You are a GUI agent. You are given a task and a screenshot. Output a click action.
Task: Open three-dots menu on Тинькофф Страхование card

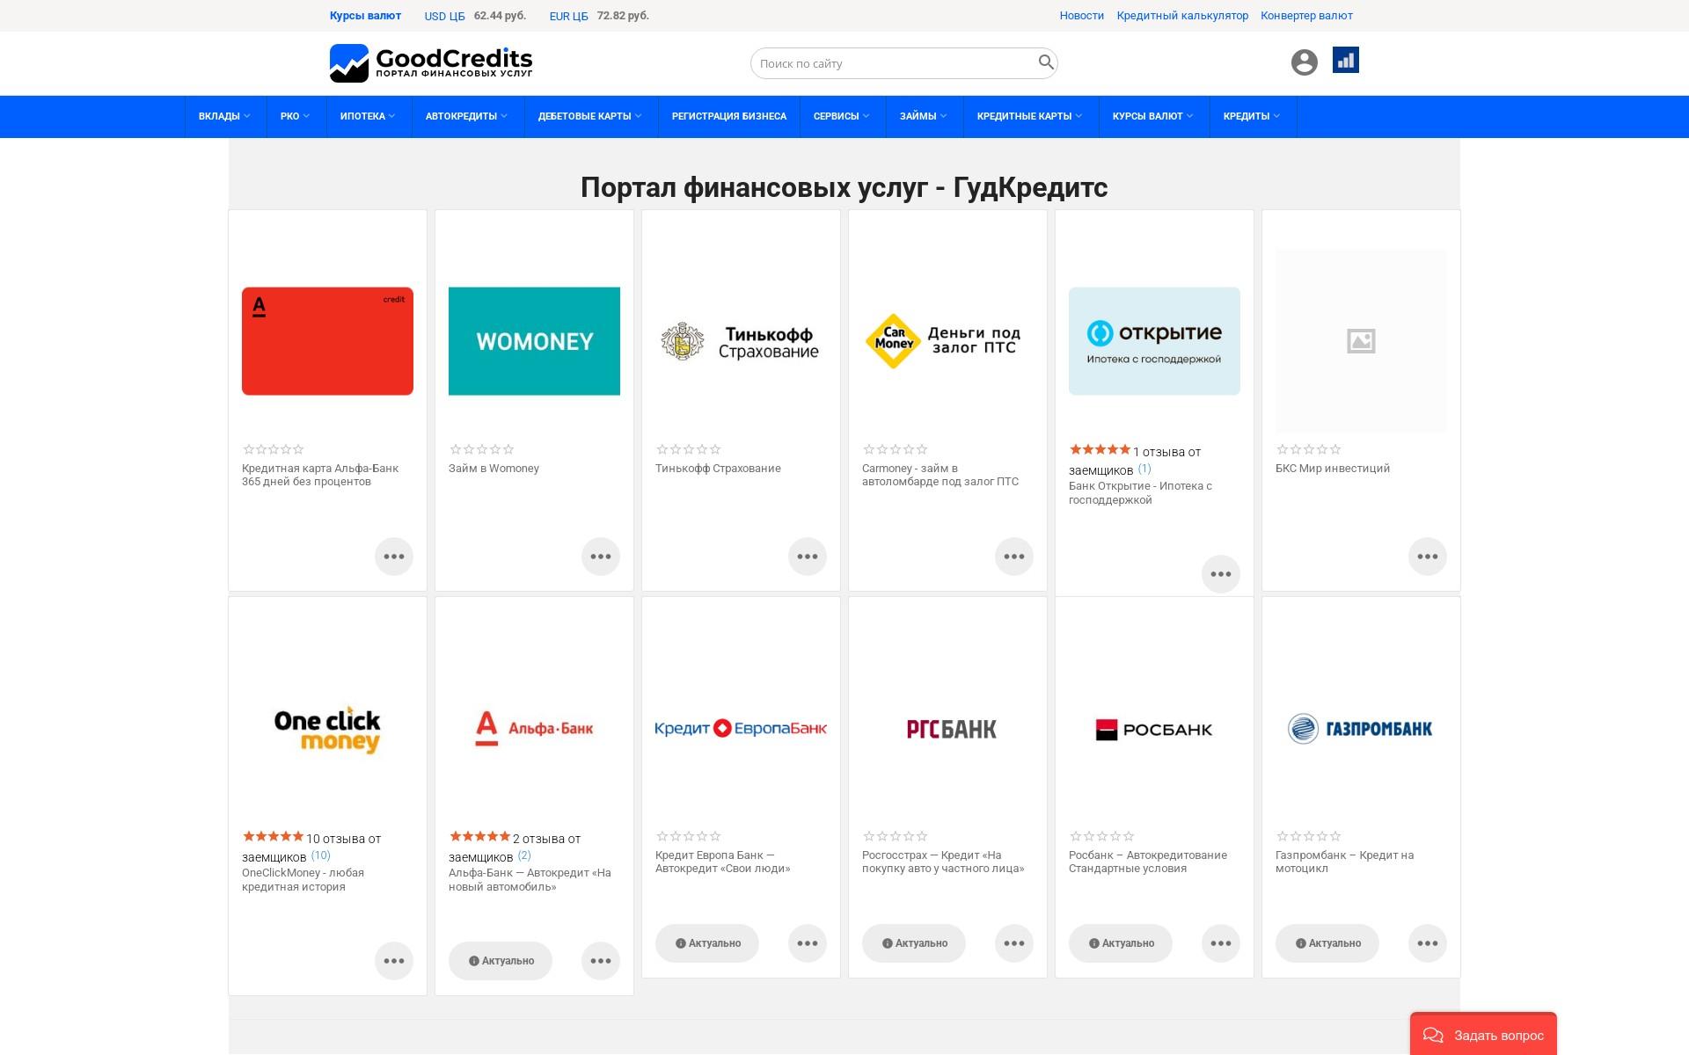coord(808,557)
